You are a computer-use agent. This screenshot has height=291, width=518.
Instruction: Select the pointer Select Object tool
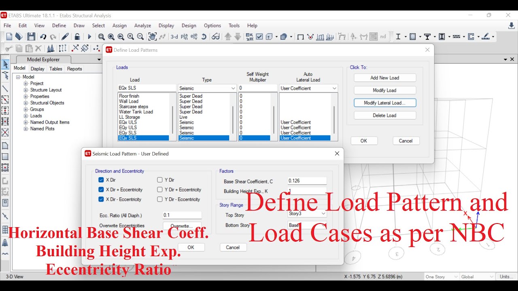(x=5, y=65)
